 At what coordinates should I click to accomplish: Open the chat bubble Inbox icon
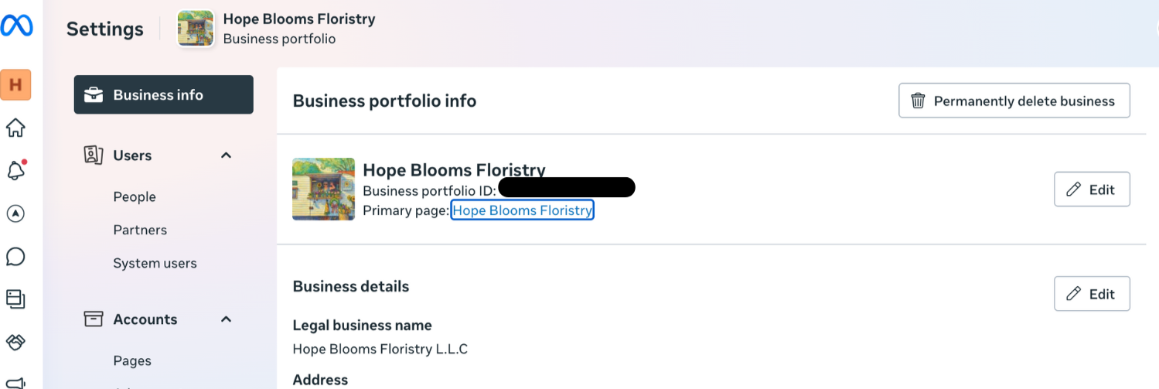coord(15,257)
